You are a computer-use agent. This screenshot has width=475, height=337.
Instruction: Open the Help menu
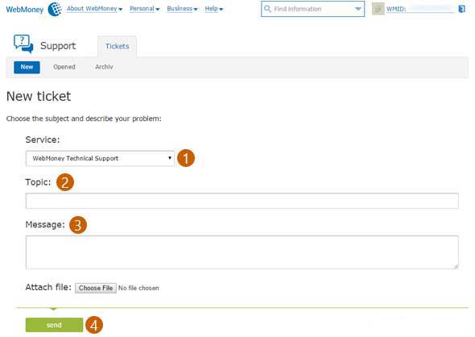[214, 9]
